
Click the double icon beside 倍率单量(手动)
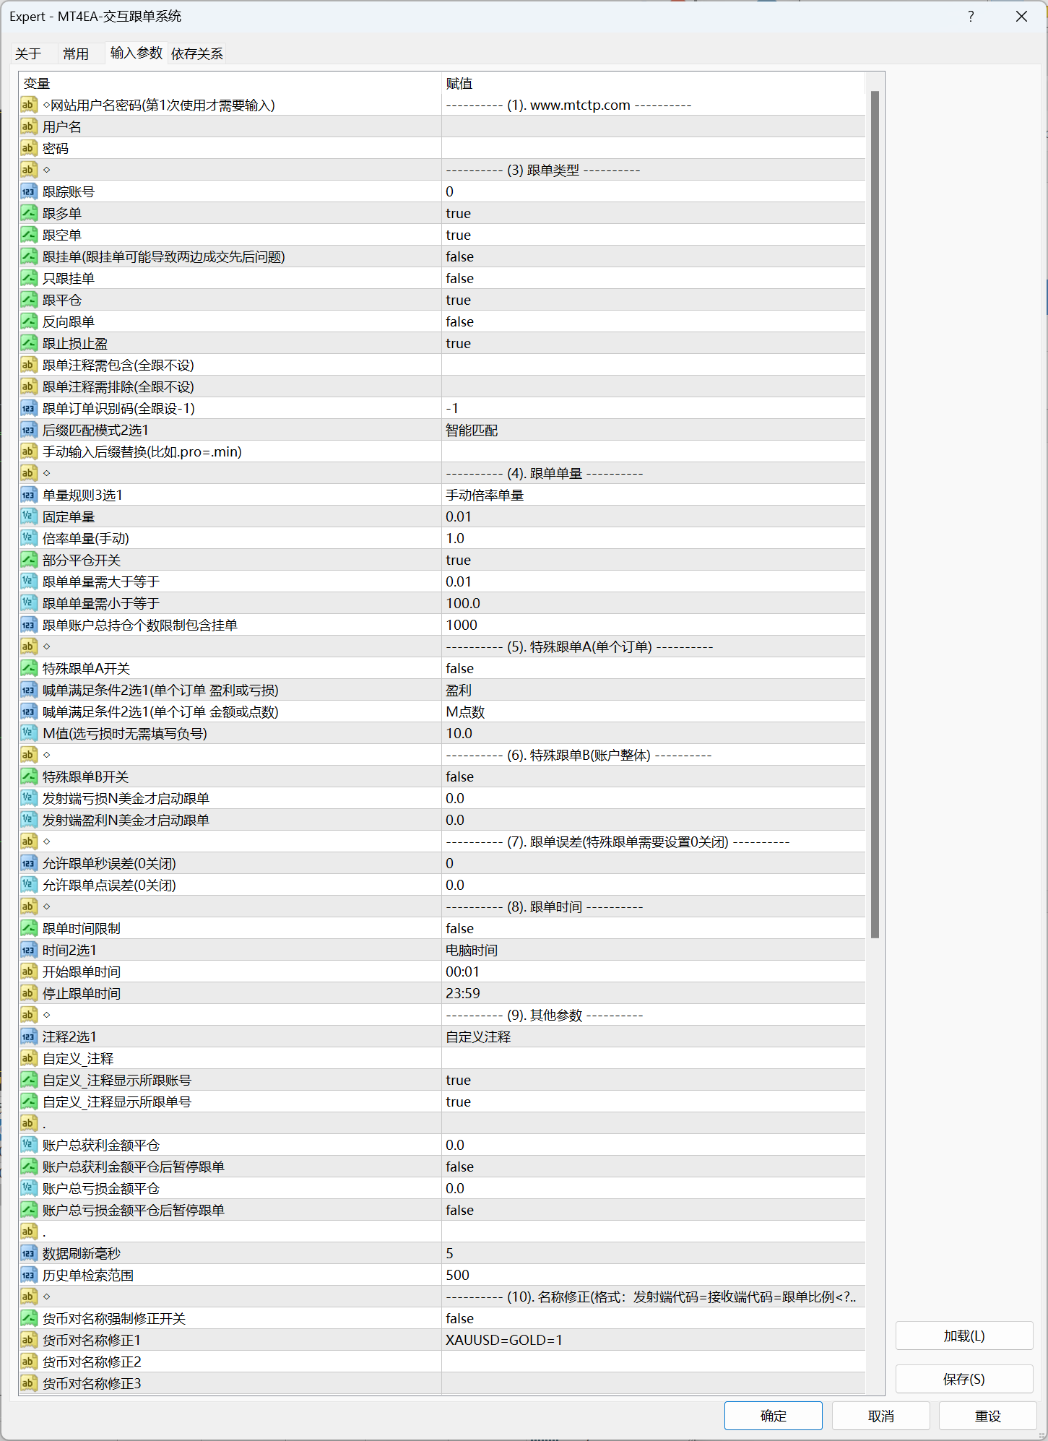[28, 538]
